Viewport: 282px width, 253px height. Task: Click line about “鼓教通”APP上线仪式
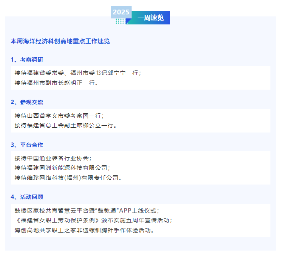coord(87,211)
